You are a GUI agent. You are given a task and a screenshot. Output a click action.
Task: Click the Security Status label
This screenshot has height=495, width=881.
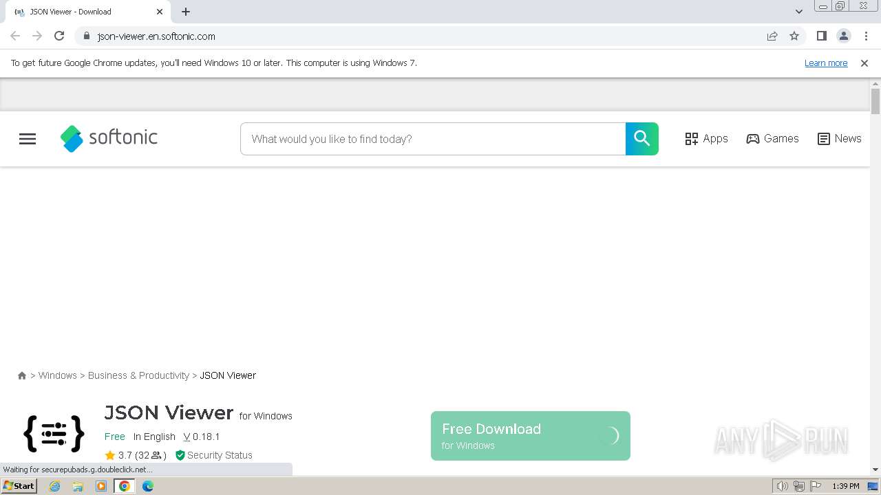(x=220, y=455)
